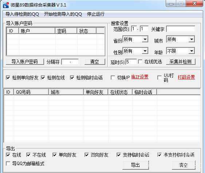Click the 在线状态 column header
The width and height of the screenshot is (205, 173).
coord(120,92)
